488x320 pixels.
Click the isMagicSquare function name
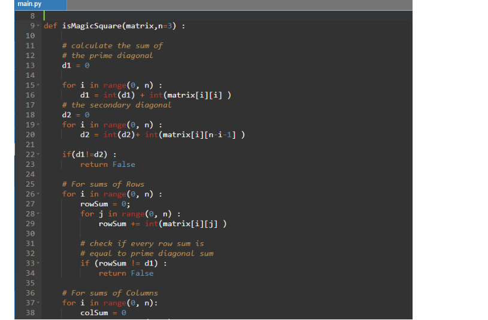(x=92, y=26)
